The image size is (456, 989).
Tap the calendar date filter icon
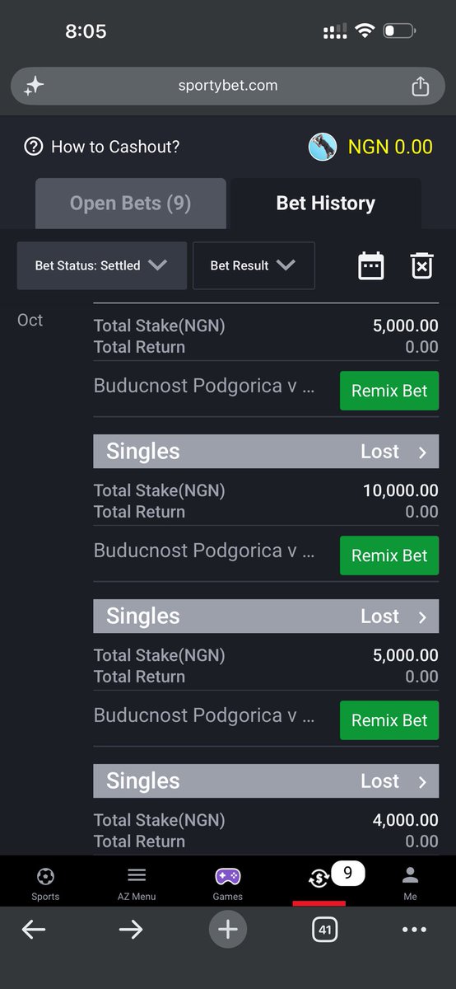[x=371, y=265]
